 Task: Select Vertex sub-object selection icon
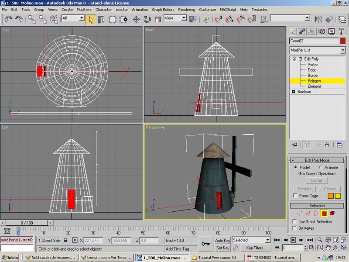[299, 214]
